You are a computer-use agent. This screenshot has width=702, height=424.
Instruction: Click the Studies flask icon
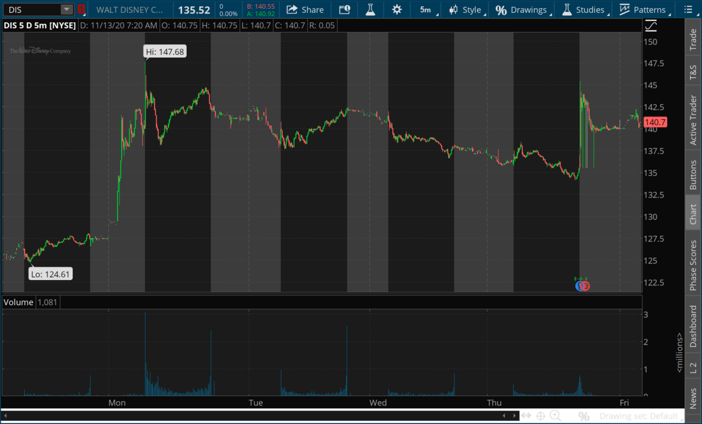566,9
